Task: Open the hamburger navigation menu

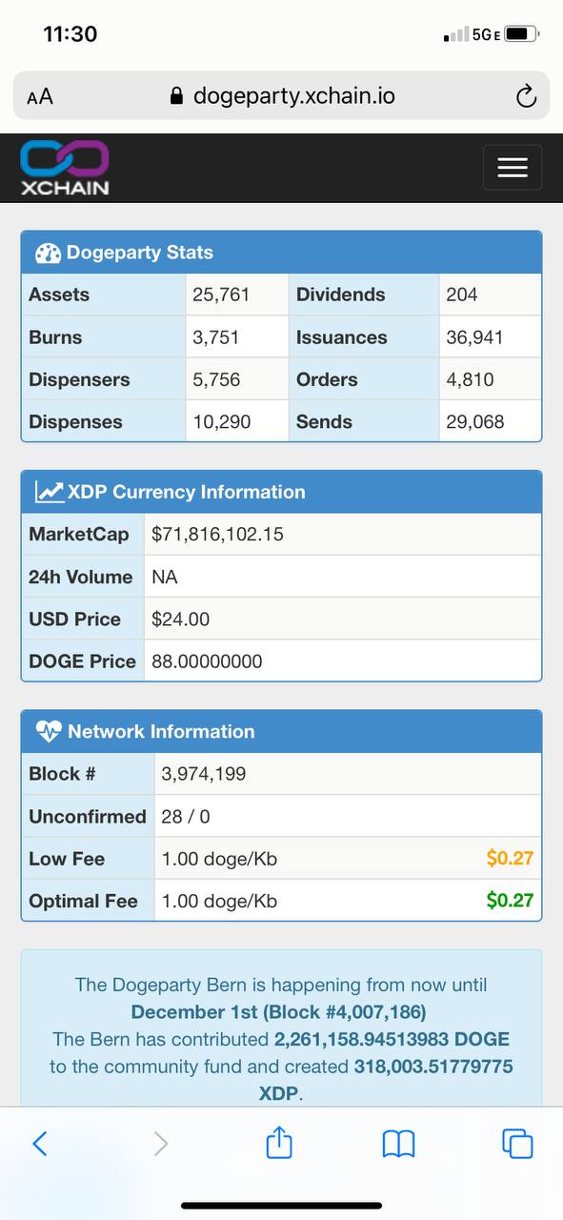Action: [513, 168]
